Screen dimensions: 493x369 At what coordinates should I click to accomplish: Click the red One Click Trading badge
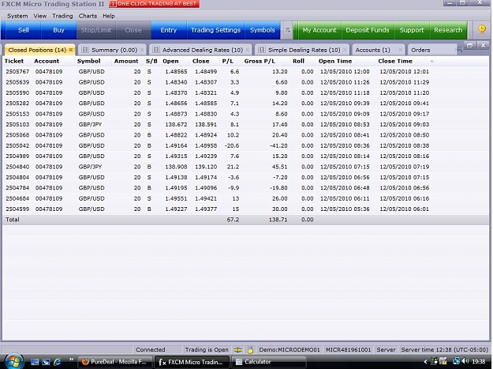click(154, 4)
